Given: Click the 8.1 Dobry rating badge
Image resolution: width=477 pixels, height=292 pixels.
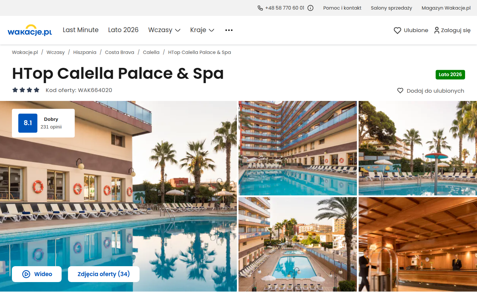Looking at the screenshot, I should coord(43,123).
